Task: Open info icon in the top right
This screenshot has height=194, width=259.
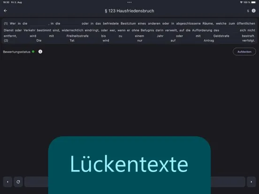Action: point(253,11)
